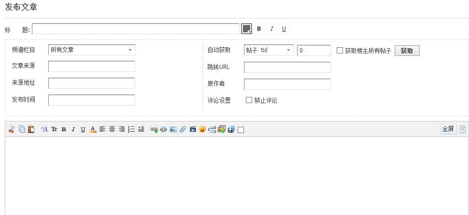Image resolution: width=469 pixels, height=215 pixels.
Task: Open the editor font color picker
Action: (93, 129)
